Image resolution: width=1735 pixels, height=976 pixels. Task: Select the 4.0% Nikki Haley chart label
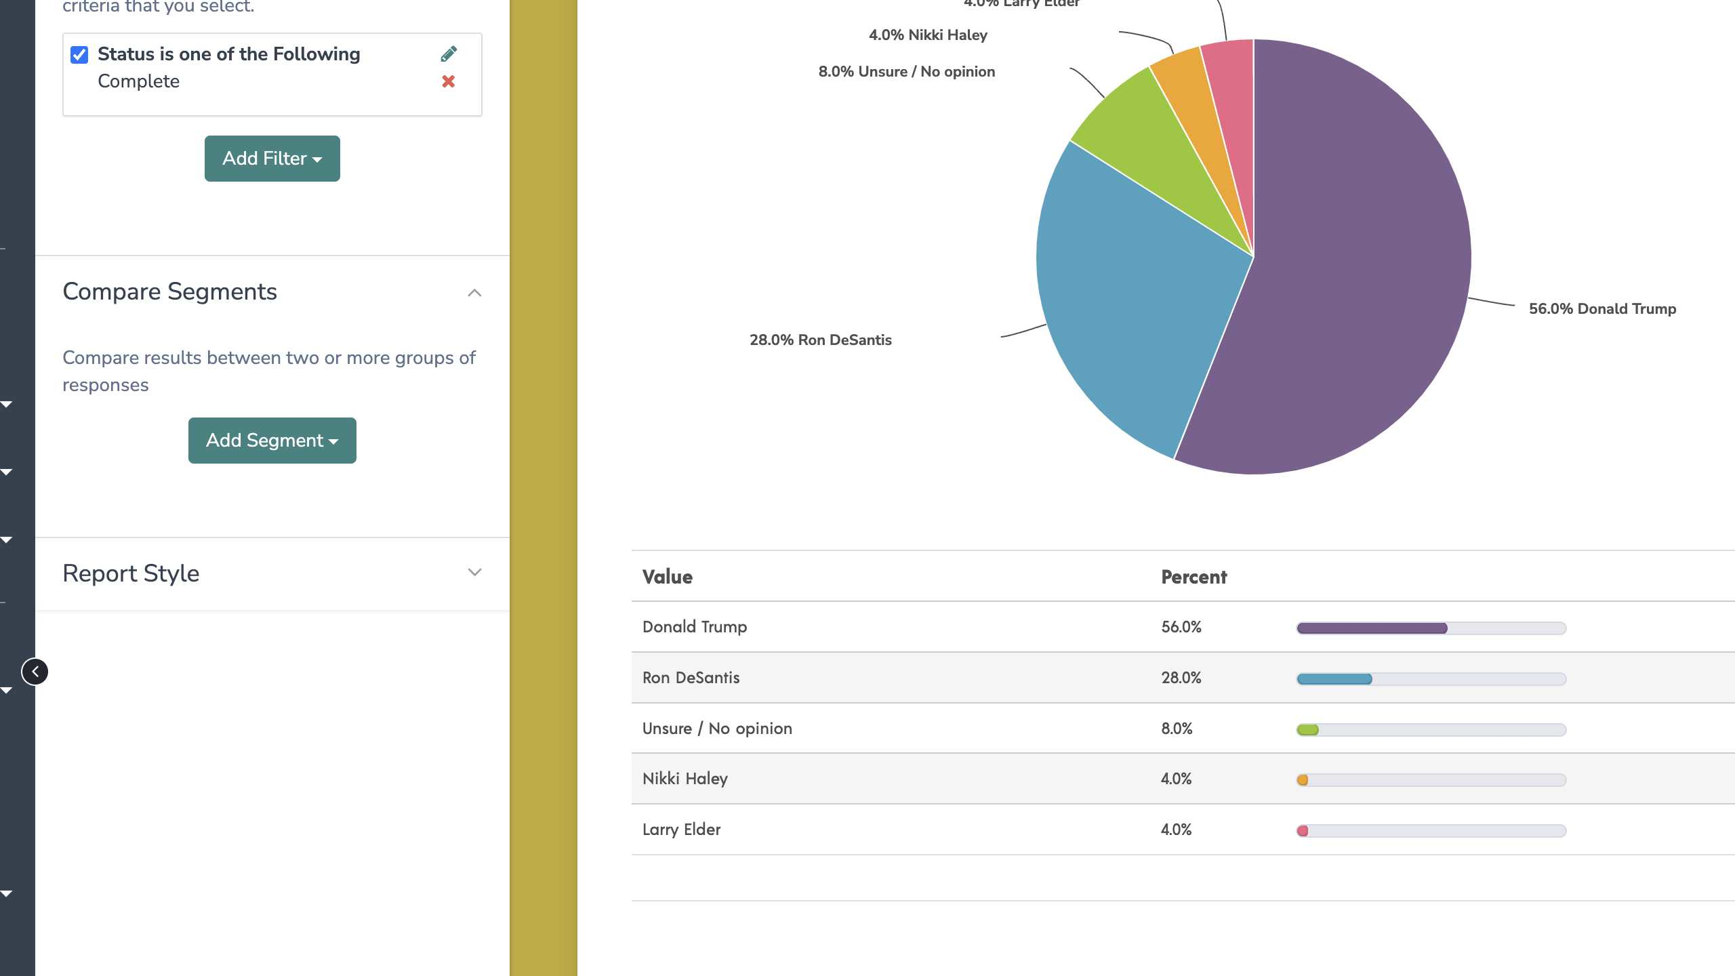(x=928, y=35)
